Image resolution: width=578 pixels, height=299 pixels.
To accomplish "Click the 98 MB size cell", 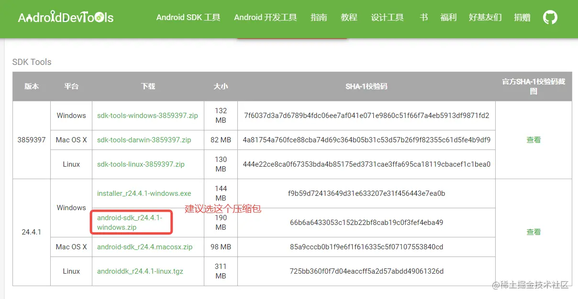I will (221, 247).
